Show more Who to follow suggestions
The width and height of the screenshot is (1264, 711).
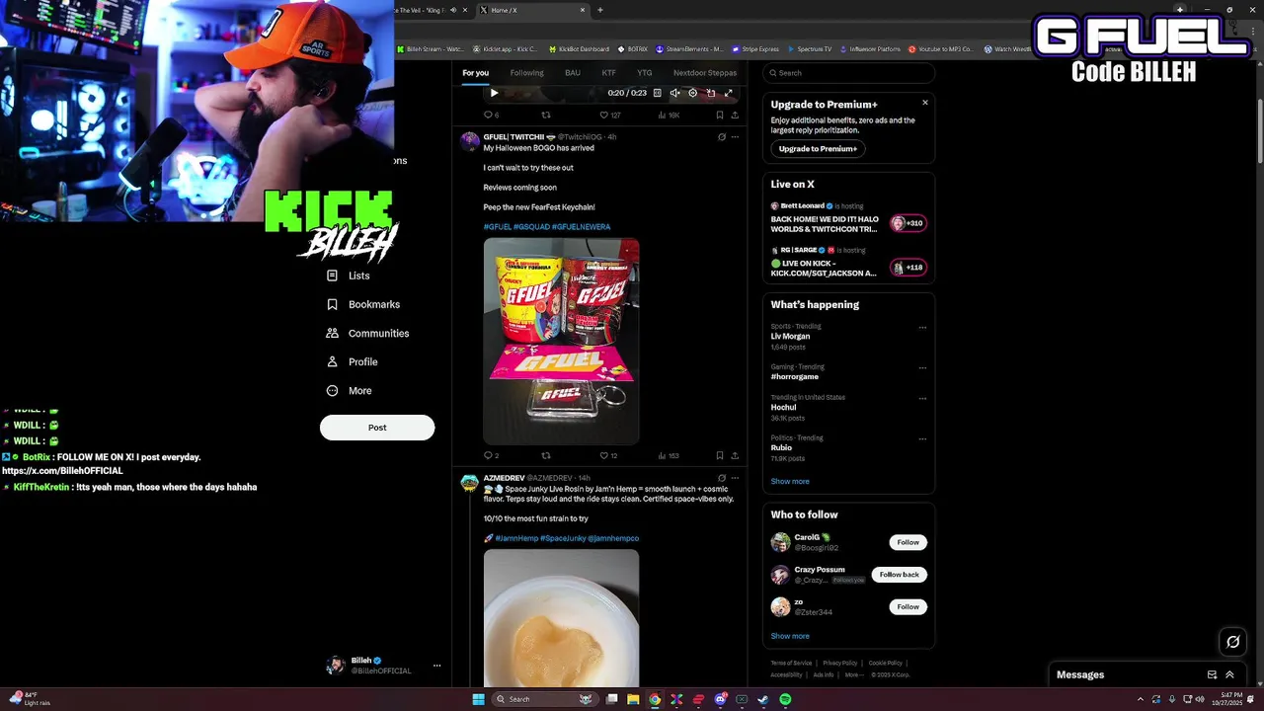click(790, 637)
